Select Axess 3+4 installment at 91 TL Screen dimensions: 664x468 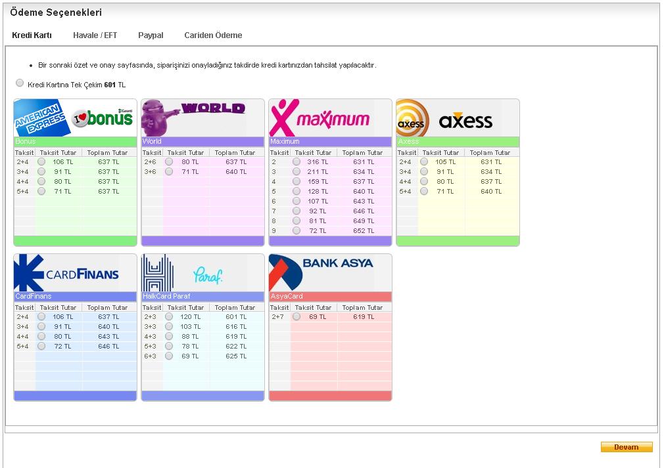(424, 171)
